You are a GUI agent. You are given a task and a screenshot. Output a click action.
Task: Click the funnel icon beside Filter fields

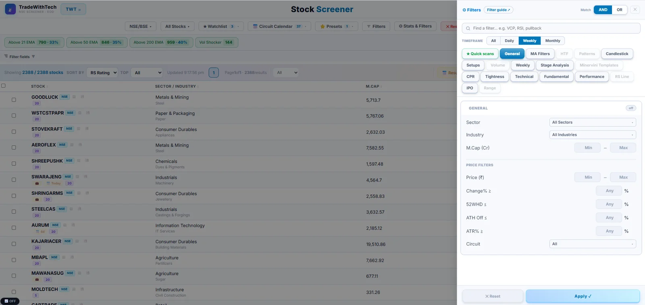(33, 57)
